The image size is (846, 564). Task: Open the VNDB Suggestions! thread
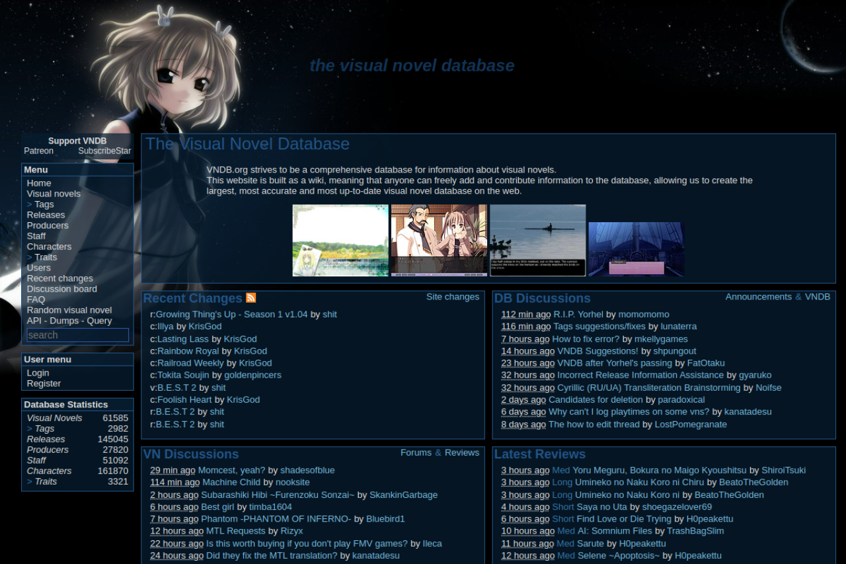click(x=598, y=351)
